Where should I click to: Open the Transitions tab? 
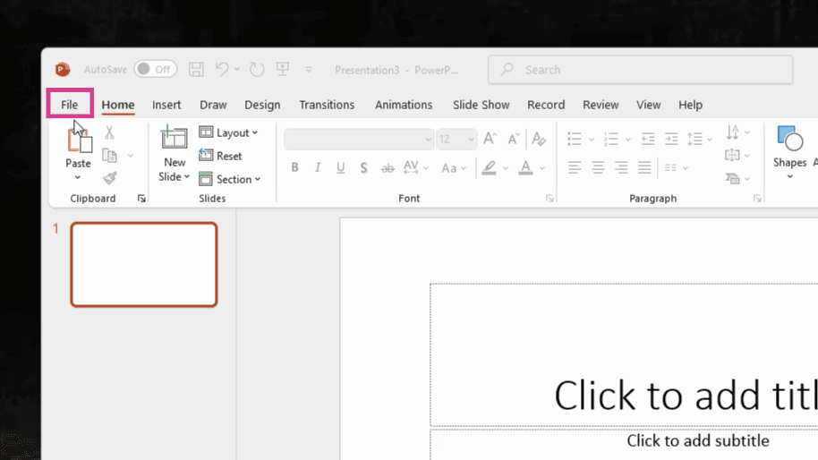[x=327, y=105]
